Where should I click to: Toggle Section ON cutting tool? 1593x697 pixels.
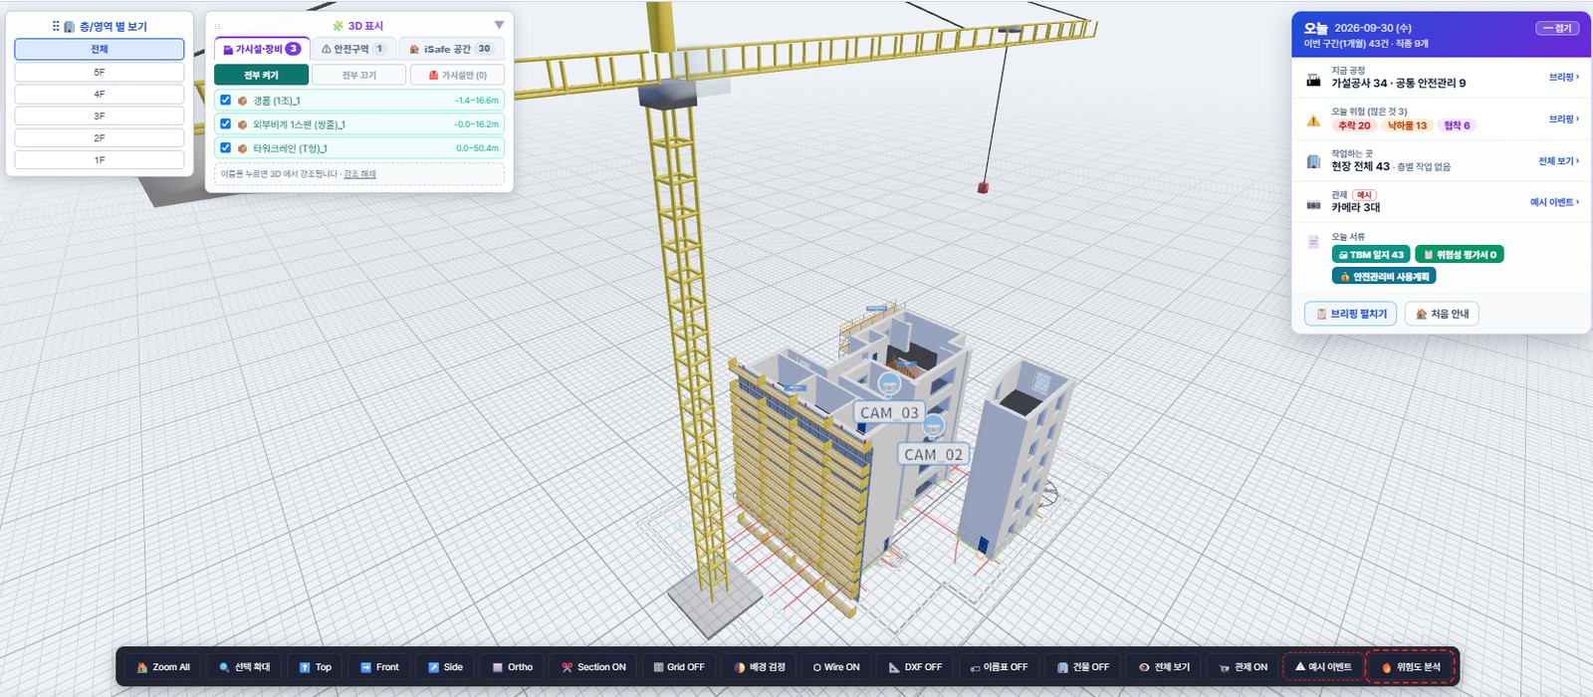593,667
